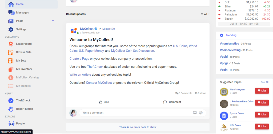This screenshot has width=273, height=134.
Task: Open the Cyprus Coins page avatar
Action: click(224, 116)
